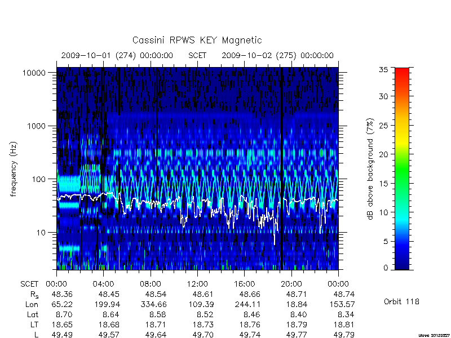Click the bright cyan band near 5 Hz
The image size is (451, 338).
point(68,248)
